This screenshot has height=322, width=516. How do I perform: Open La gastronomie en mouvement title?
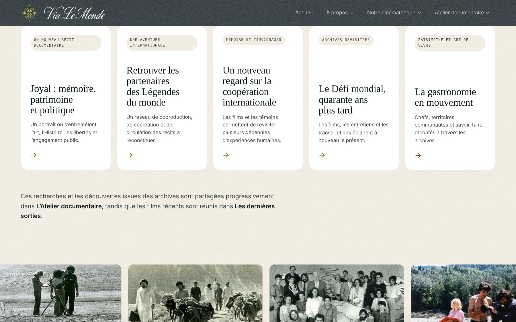[x=445, y=97]
